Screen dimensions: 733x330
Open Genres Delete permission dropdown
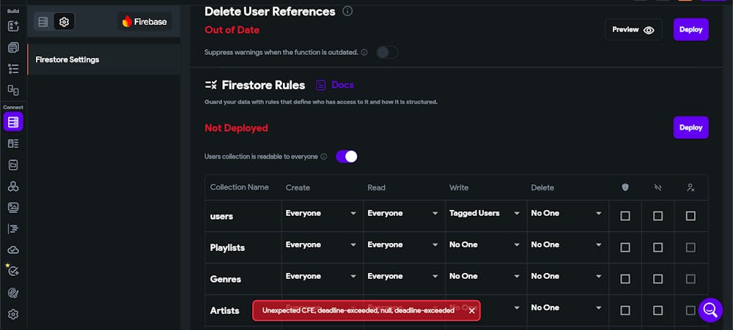coord(567,277)
